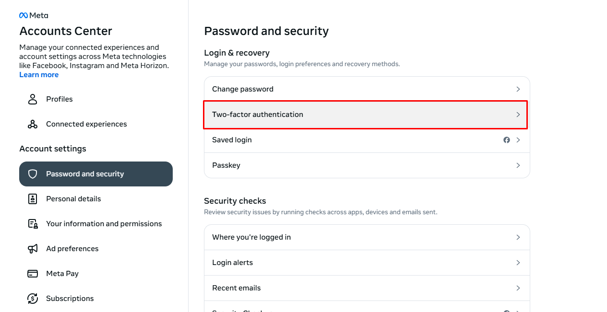Click the Password and security shield icon
607x312 pixels.
(x=33, y=174)
